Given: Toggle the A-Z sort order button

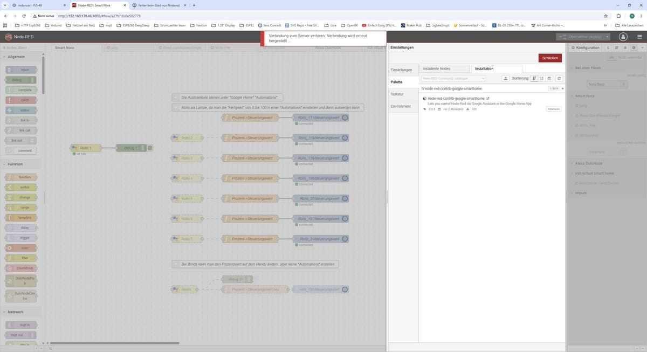Looking at the screenshot, I should click(542, 78).
